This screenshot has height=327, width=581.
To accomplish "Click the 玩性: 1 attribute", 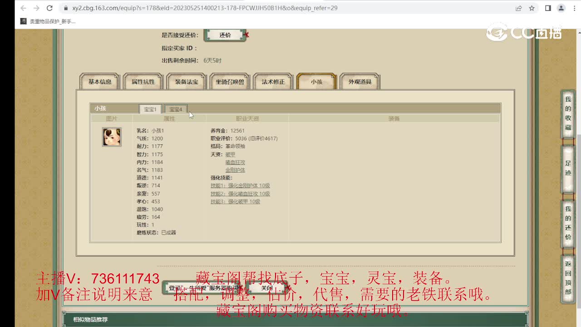I will [x=146, y=225].
